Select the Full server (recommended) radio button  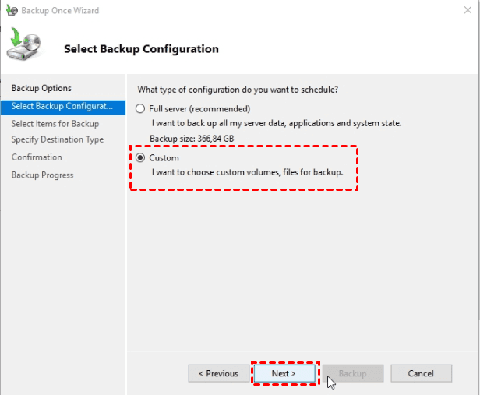[140, 108]
